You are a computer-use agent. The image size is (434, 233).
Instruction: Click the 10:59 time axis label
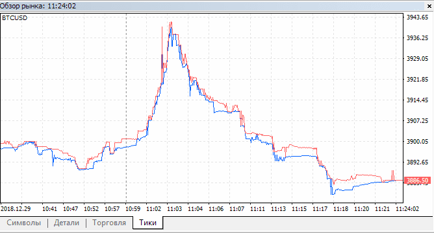[x=133, y=209]
